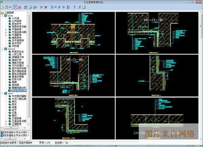Select first 卖布储防水节点大样 list entry
Screen dimensions: 203x147
[15, 132]
